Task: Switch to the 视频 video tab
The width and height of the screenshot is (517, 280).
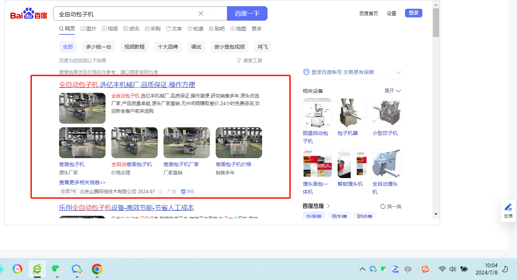Action: 110,29
